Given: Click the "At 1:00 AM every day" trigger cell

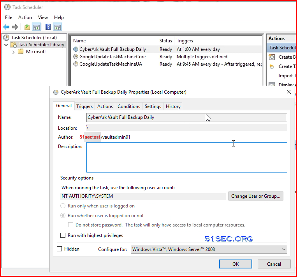Looking at the screenshot, I should (198, 49).
